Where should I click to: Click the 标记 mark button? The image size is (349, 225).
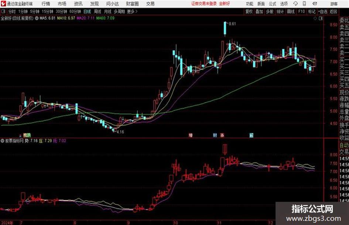pyautogui.click(x=312, y=11)
